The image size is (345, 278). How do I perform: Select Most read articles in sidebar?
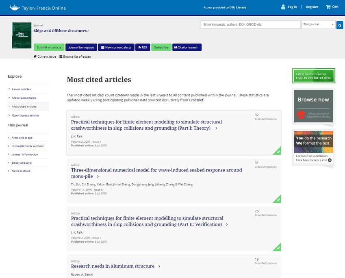(24, 98)
